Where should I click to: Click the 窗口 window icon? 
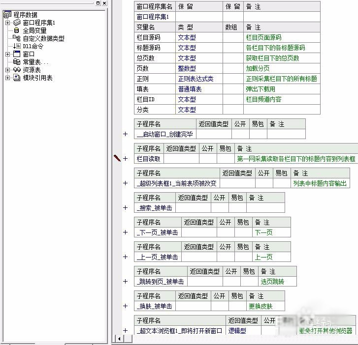pyautogui.click(x=17, y=54)
